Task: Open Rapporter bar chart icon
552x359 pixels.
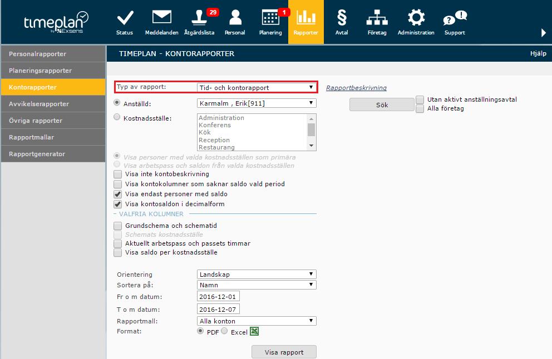Action: [306, 18]
